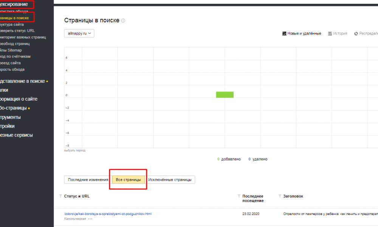Expand the 'Представление в поиске' sidebar section
Image resolution: width=378 pixels, height=227 pixels.
(x=23, y=81)
